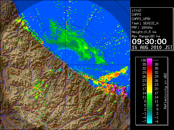Select the 'Height:0.5 km' text
The width and height of the screenshot is (174, 130).
[144, 32]
